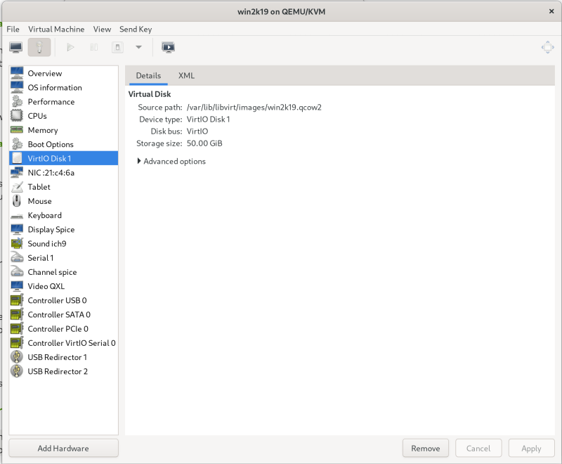Select NIC :21:c4:6a network icon
Screen dimensions: 562x464
[17, 172]
